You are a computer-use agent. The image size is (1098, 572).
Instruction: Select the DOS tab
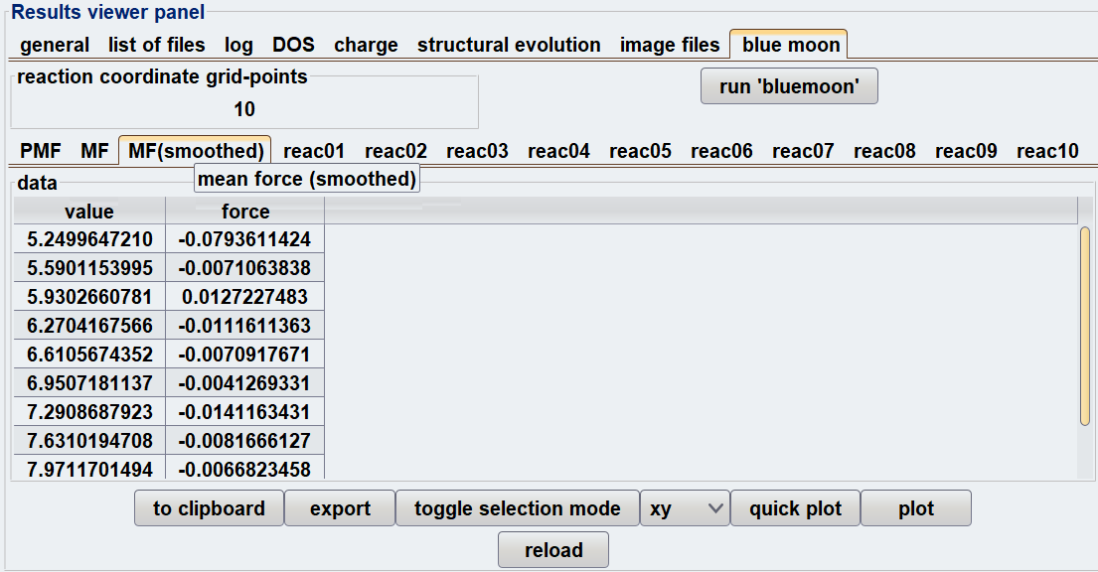pos(293,45)
